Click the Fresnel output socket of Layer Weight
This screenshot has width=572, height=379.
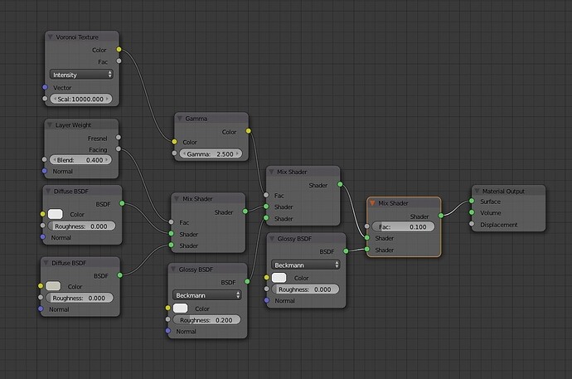119,138
